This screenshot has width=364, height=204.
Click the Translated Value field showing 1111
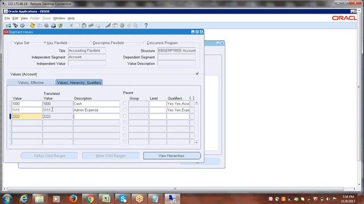point(57,110)
